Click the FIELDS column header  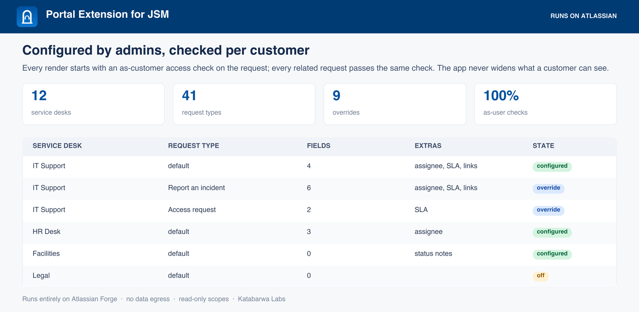click(x=318, y=146)
